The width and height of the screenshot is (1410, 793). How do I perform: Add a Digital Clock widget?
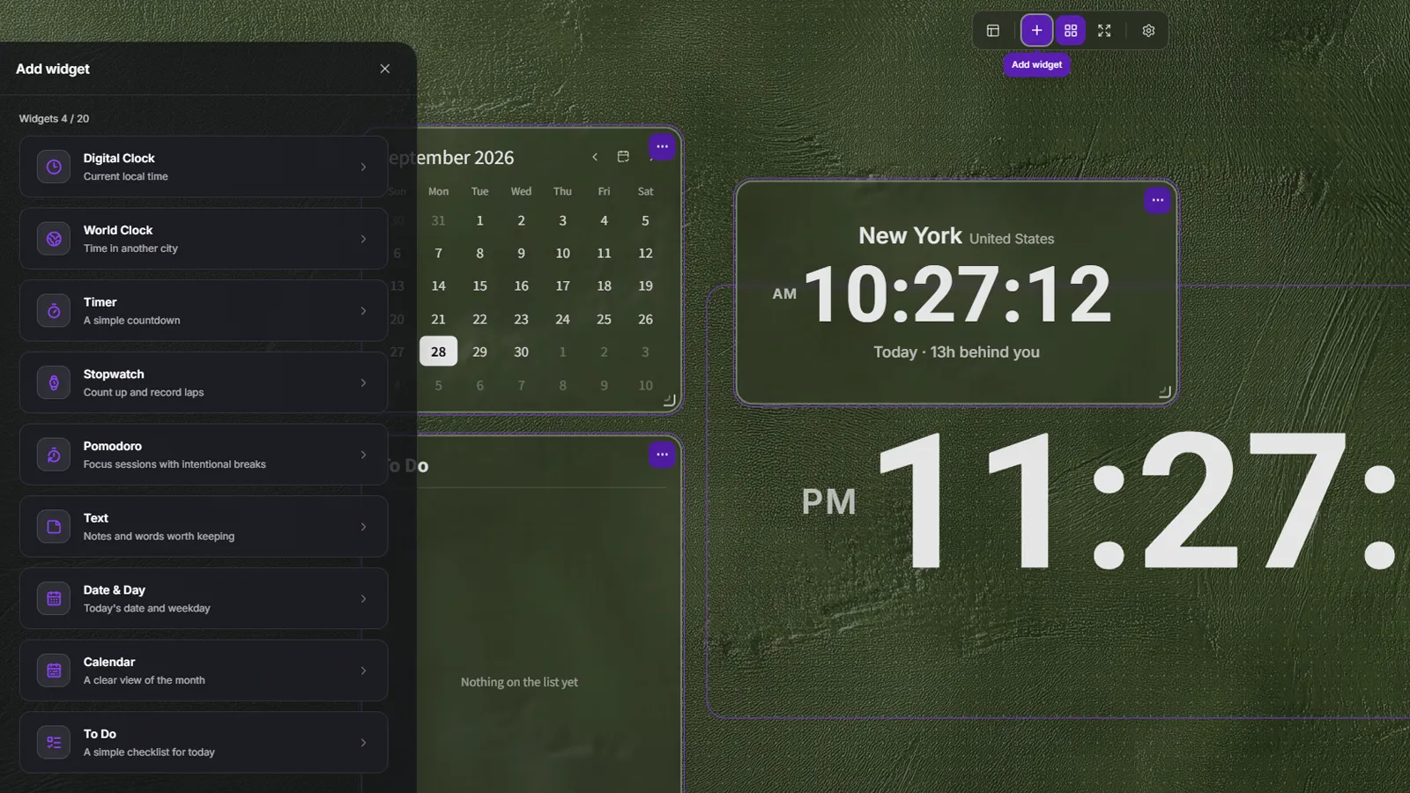click(x=204, y=167)
